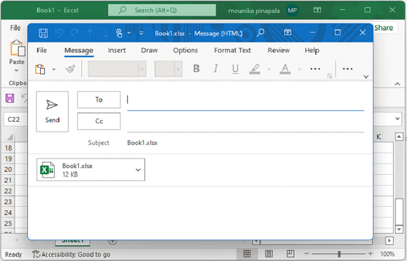Select row 22 header in Excel
This screenshot has width=407, height=261.
click(x=8, y=191)
